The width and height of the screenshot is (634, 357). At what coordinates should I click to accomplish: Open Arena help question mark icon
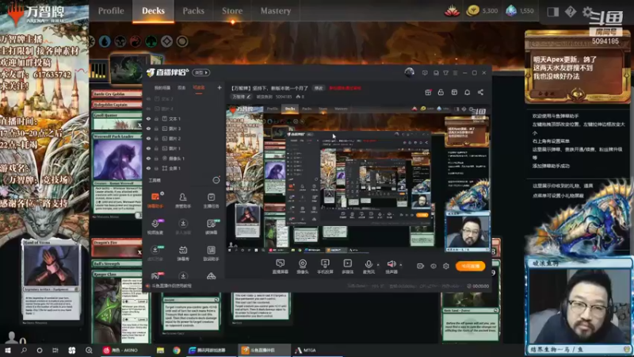(x=570, y=11)
